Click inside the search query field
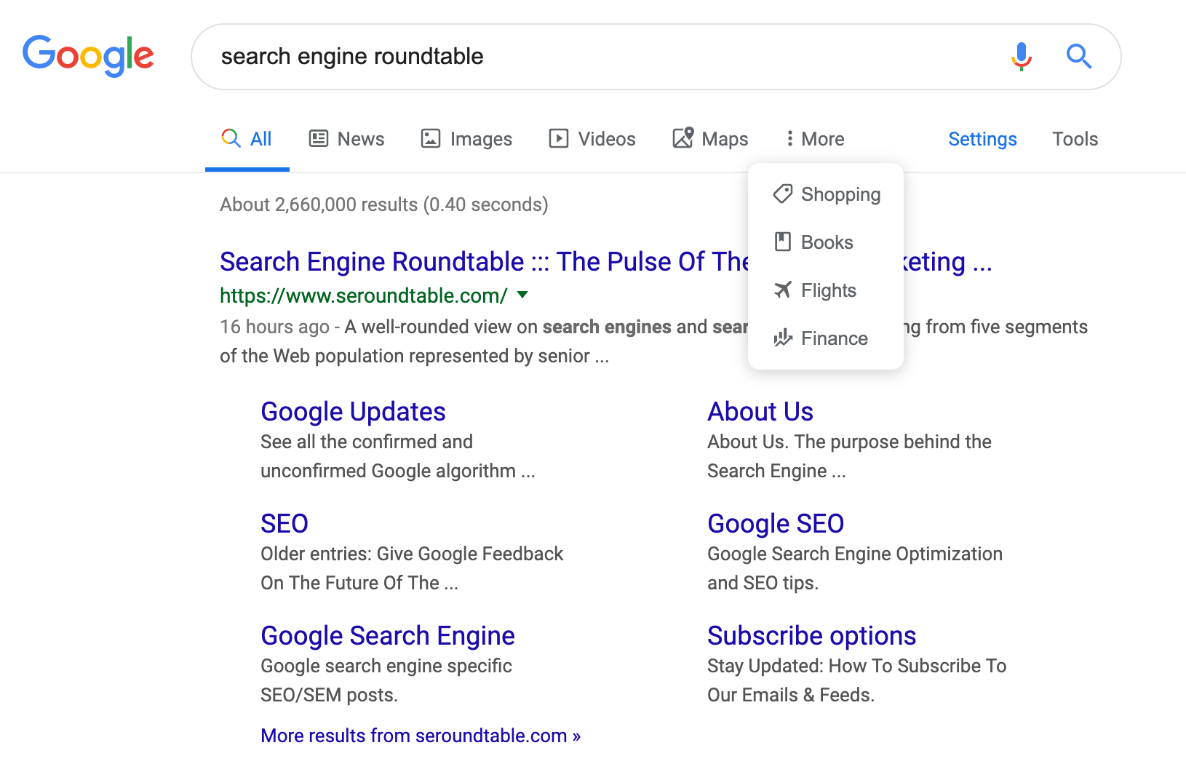1186x764 pixels. pos(509,56)
